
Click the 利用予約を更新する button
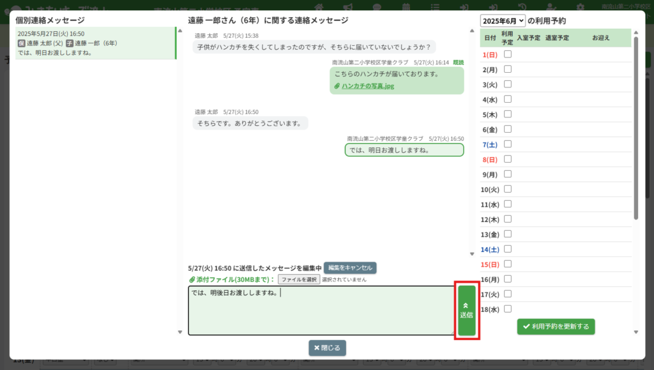click(556, 327)
